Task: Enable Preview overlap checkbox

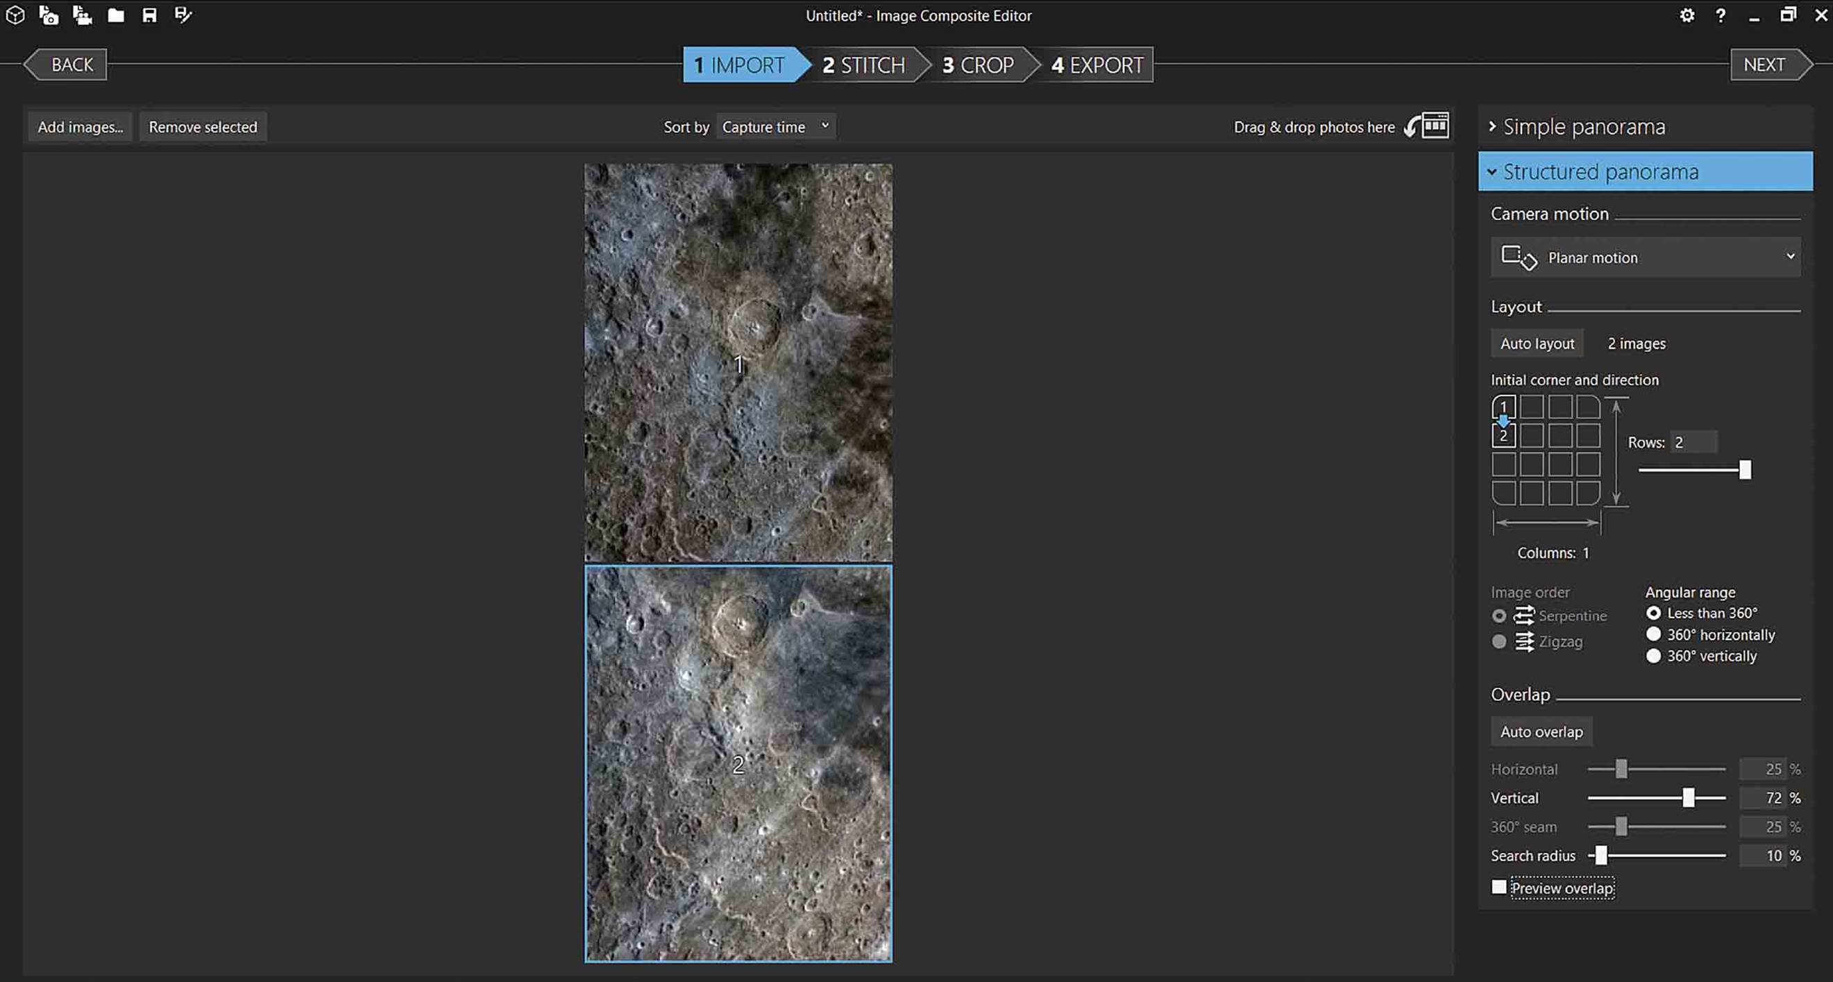Action: (x=1499, y=887)
